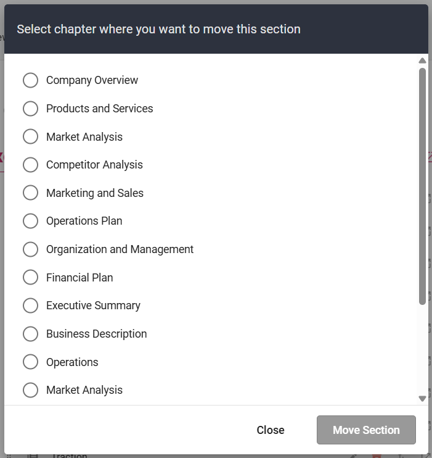Choose the Products and Services chapter
Viewport: 432px width, 458px height.
pos(30,109)
